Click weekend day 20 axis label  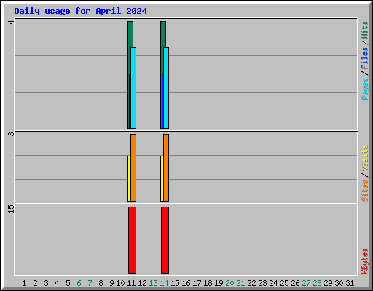point(229,283)
